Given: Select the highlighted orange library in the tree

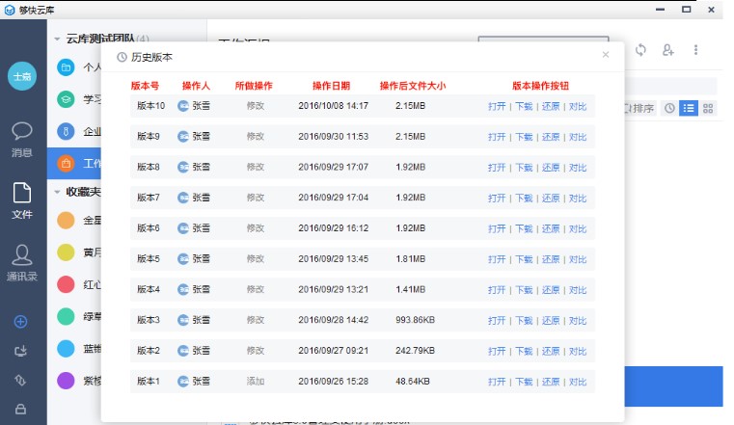Looking at the screenshot, I should pyautogui.click(x=67, y=162).
